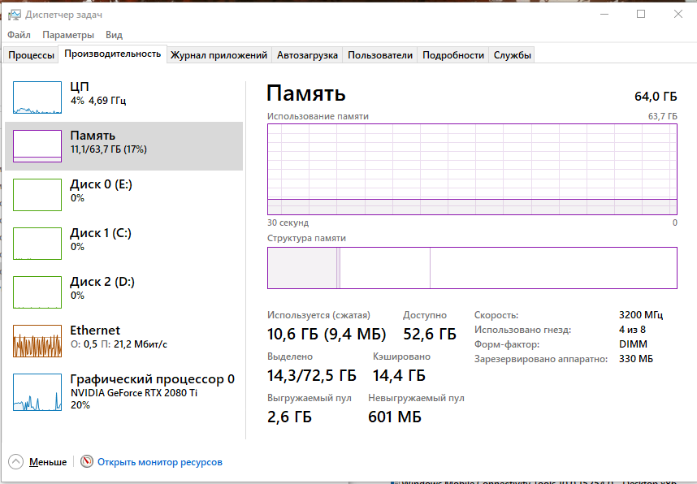Select the Ethernet network graph item
697x484 pixels.
(123, 340)
